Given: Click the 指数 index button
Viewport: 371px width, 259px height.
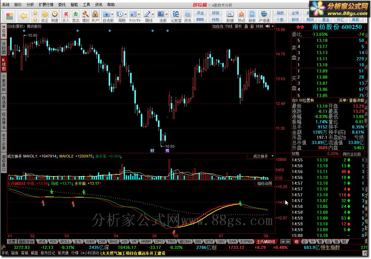Looking at the screenshot, I should (x=280, y=13).
